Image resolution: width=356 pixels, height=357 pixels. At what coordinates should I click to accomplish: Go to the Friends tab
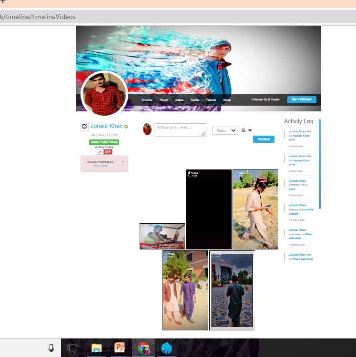(x=211, y=100)
